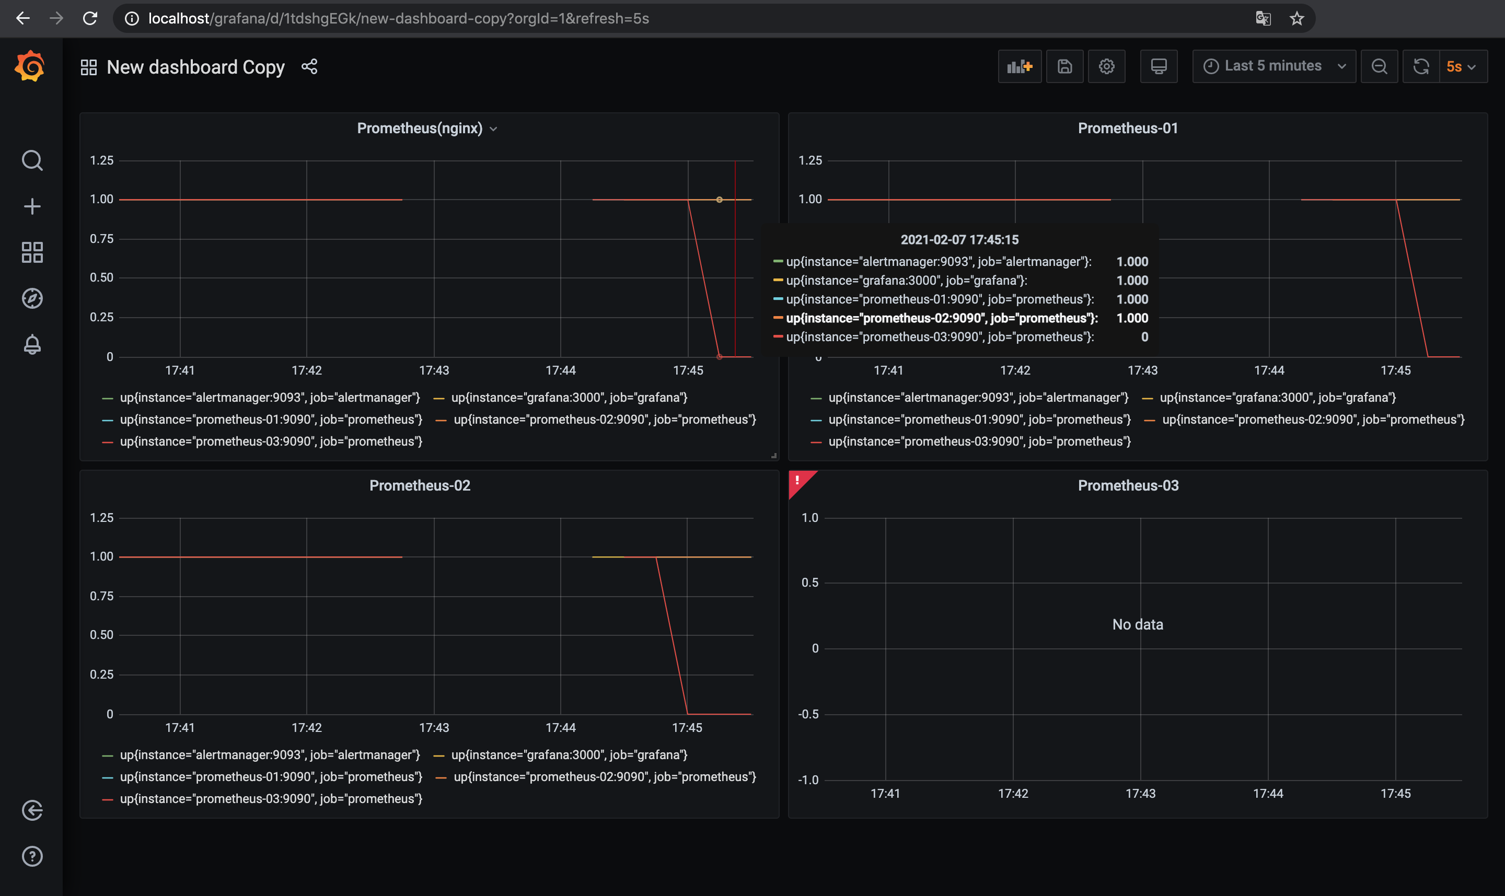Pick color for alertmanager line in Prometheus(nginx) legend
The height and width of the screenshot is (896, 1505).
(108, 399)
